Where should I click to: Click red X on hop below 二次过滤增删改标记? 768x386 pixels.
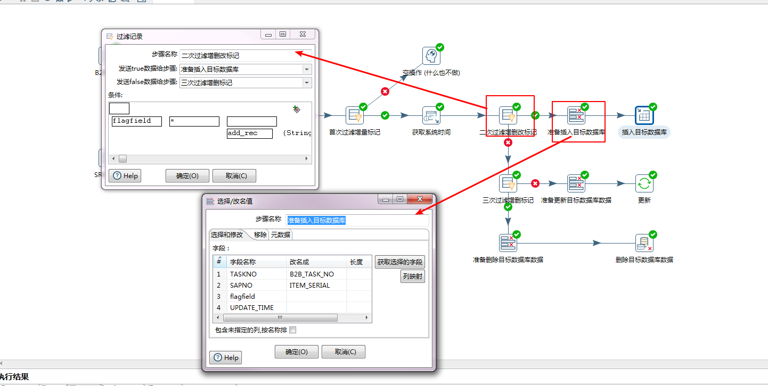pos(508,142)
